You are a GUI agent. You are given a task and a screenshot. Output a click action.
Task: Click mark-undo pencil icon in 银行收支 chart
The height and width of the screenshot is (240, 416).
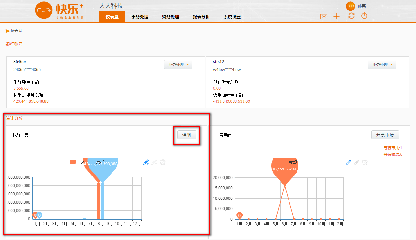(x=154, y=162)
